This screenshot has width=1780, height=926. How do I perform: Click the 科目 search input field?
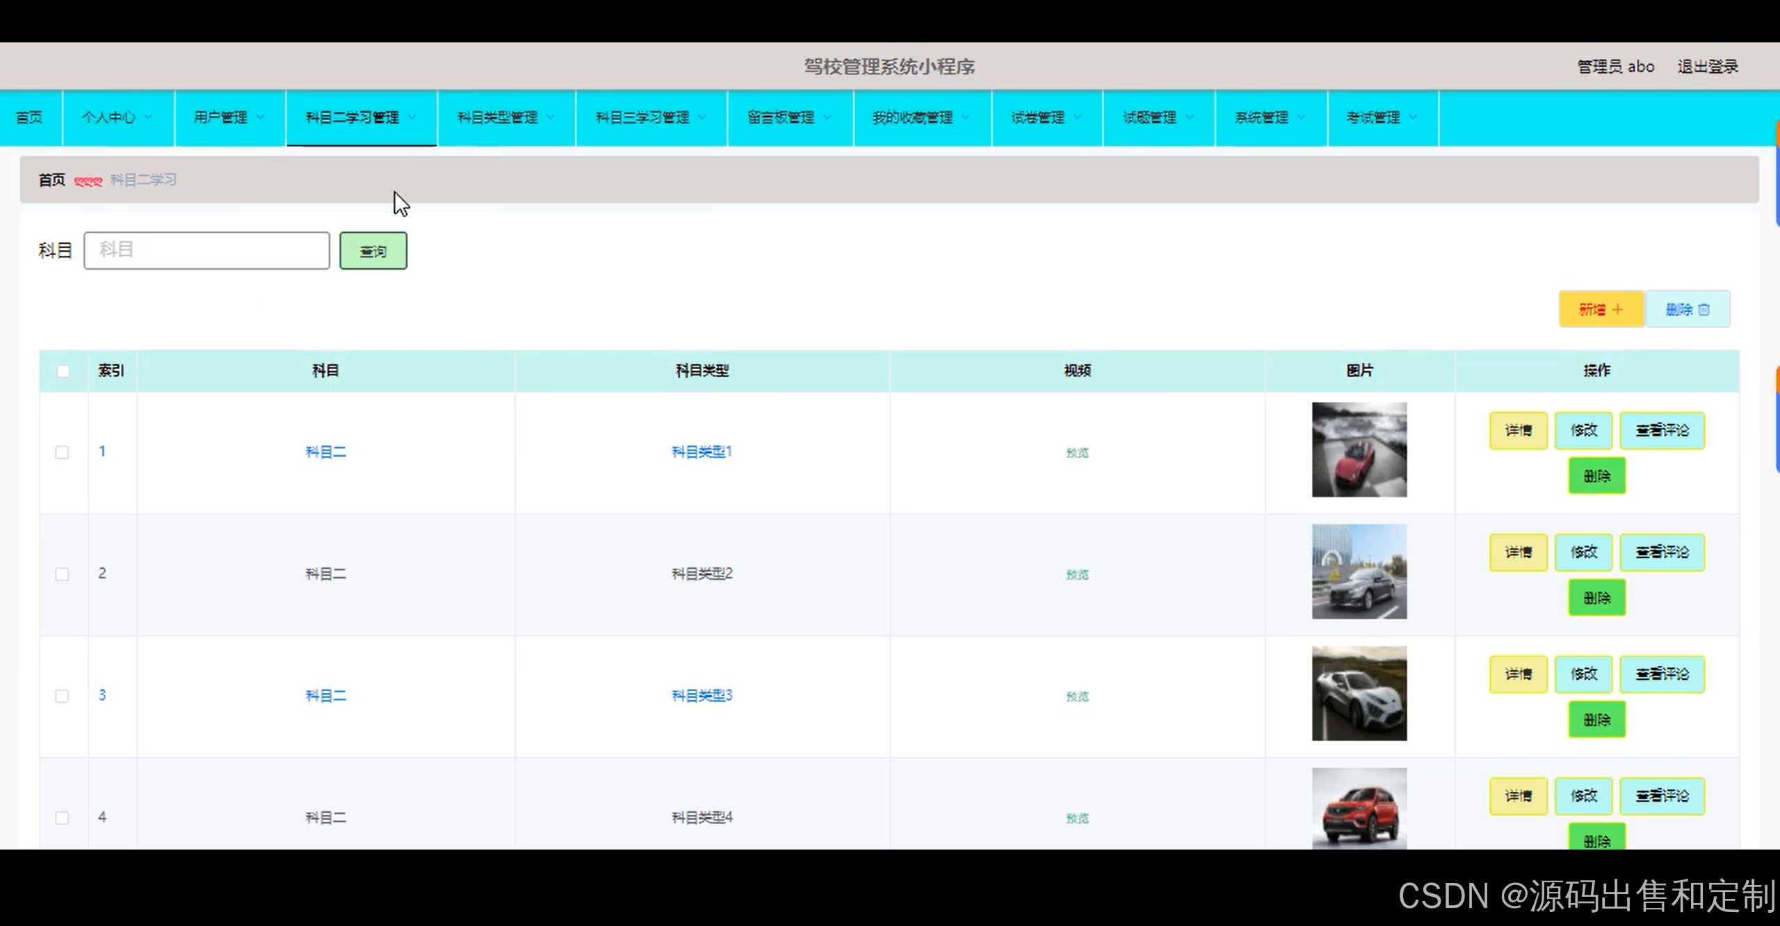click(207, 250)
